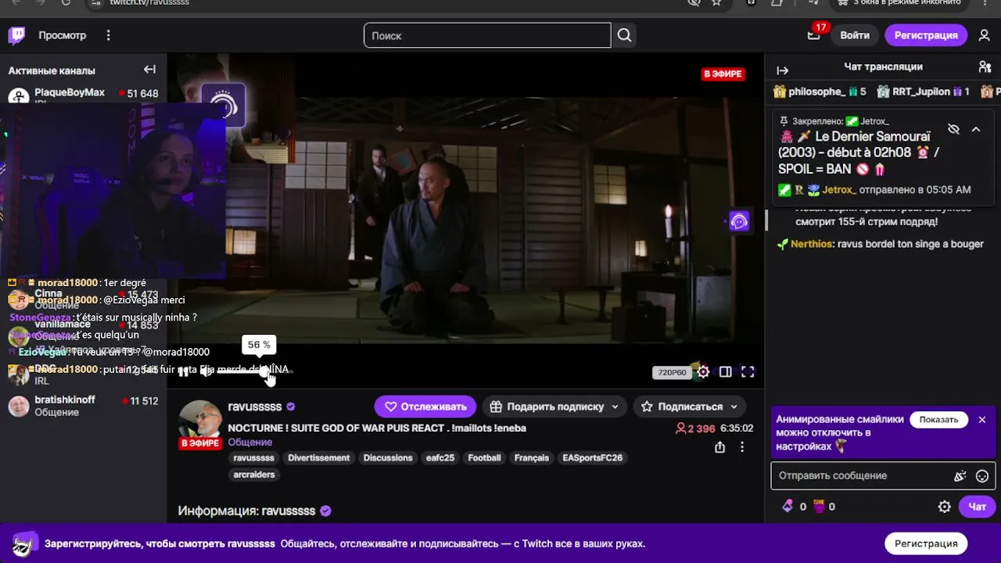
Task: Click the search magnifier button
Action: [624, 35]
